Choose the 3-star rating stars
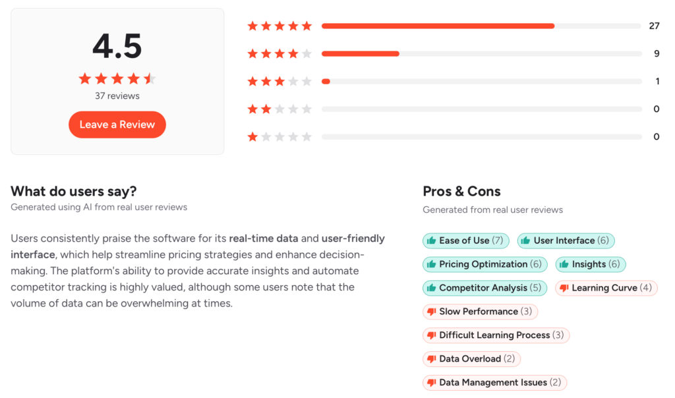 coord(279,81)
